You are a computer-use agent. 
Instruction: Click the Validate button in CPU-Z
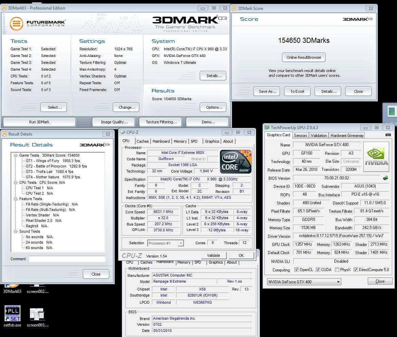click(213, 255)
